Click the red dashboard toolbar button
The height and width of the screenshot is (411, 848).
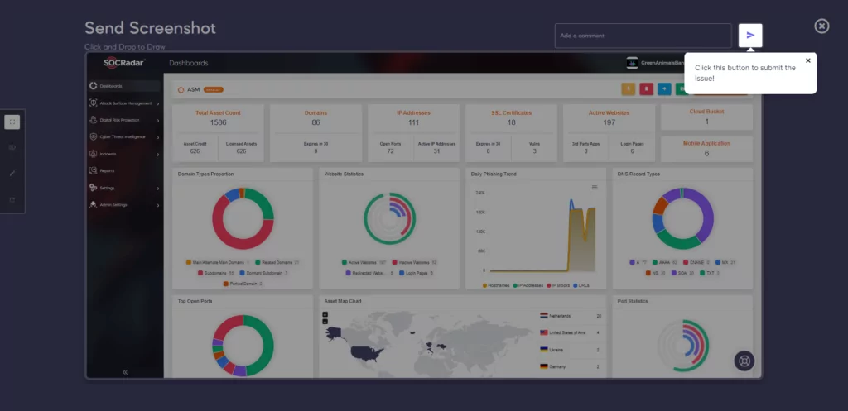coord(646,89)
